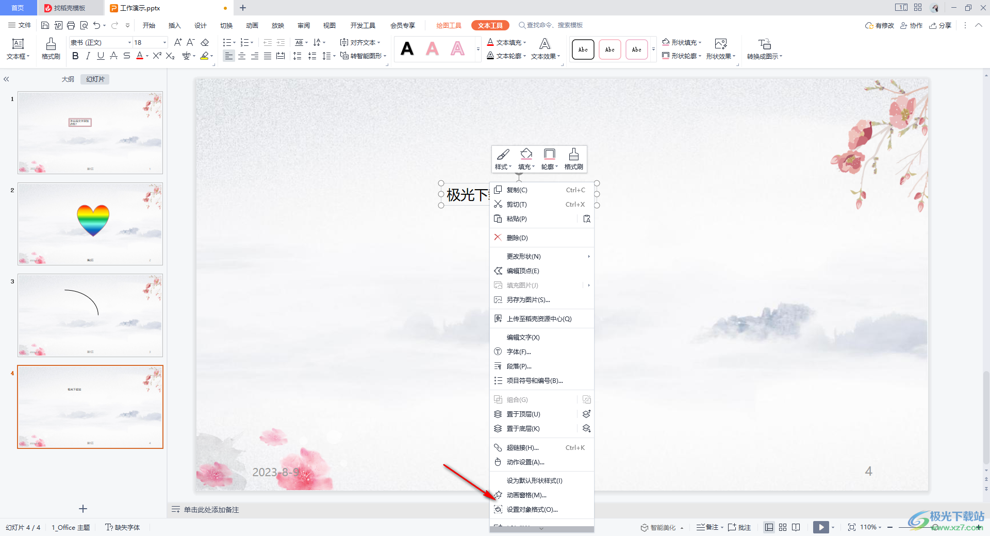
Task: Open the 文本填充 dropdown
Action: point(507,42)
